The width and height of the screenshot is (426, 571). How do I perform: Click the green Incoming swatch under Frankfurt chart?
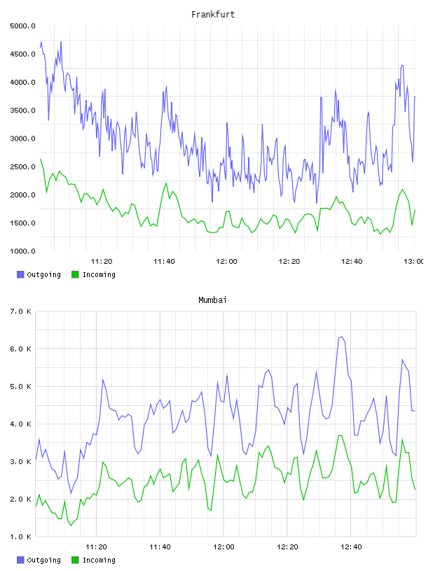pyautogui.click(x=75, y=274)
